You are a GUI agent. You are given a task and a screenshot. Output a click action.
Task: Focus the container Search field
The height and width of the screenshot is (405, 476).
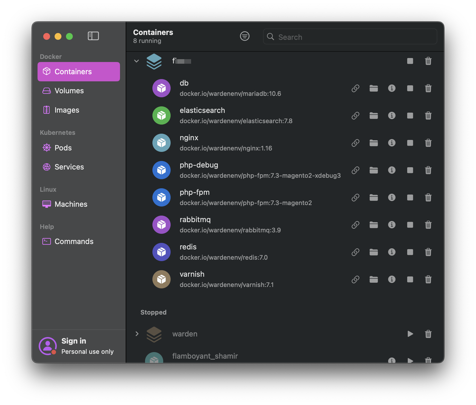tap(350, 36)
